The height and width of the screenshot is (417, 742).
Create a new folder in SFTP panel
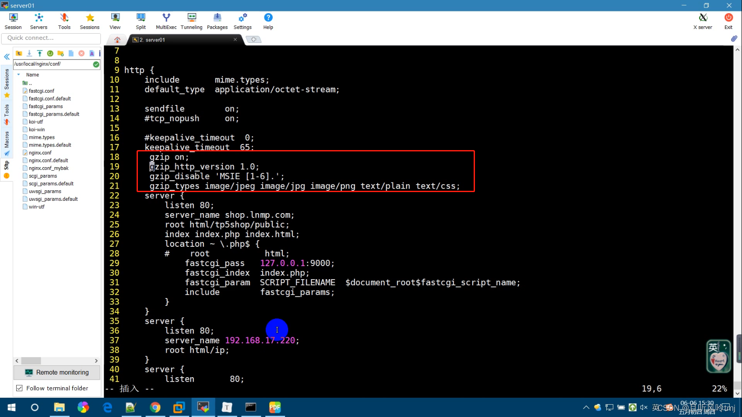click(x=60, y=53)
